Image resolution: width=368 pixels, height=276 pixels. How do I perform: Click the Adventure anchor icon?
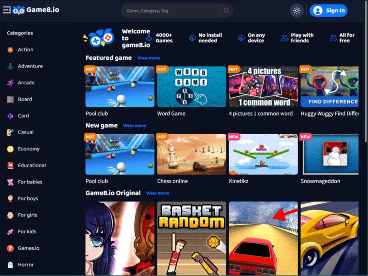[11, 66]
